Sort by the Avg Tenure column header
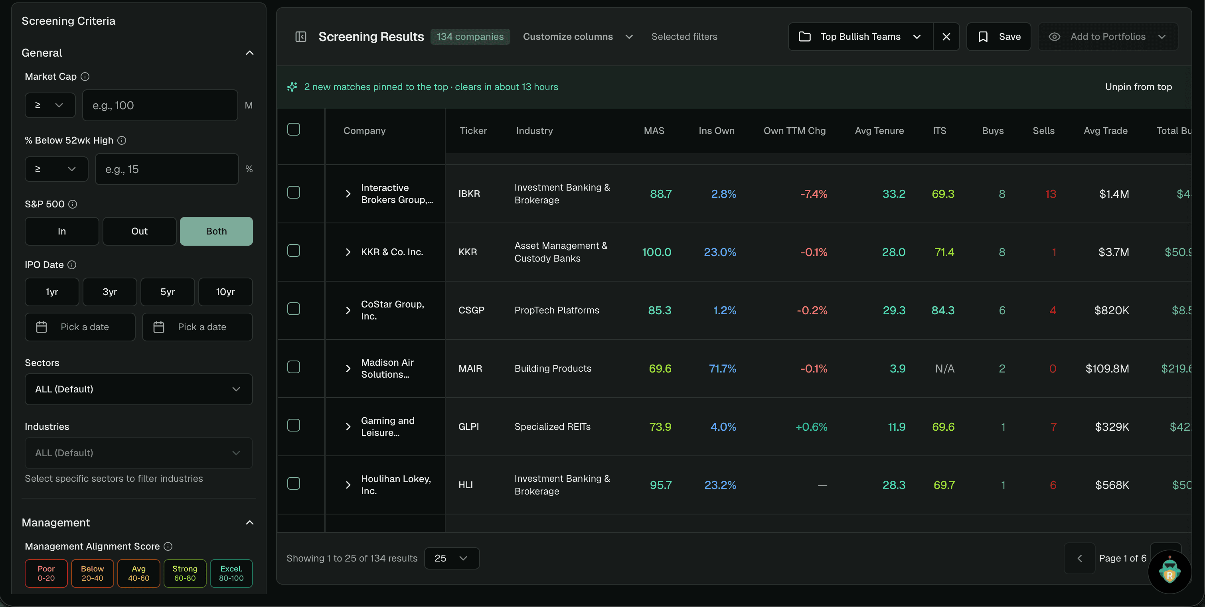This screenshot has height=607, width=1205. coord(879,131)
